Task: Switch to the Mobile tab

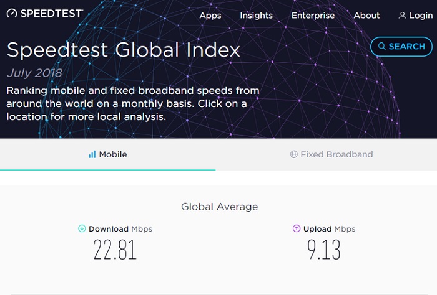Action: point(107,154)
